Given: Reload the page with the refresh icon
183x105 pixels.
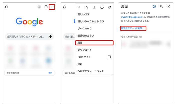Looking at the screenshot, I should 110,7.
